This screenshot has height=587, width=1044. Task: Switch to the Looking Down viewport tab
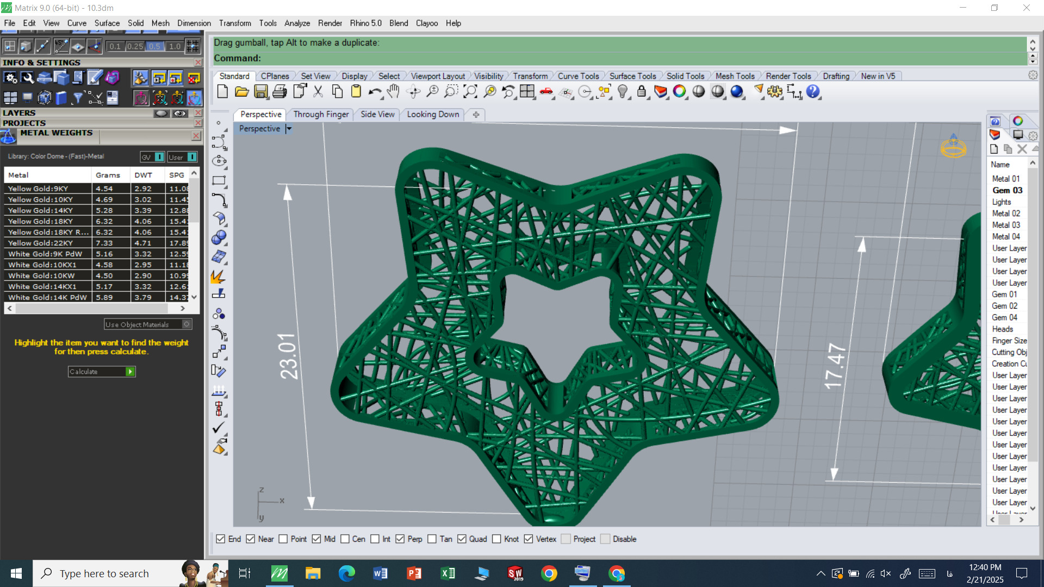click(x=433, y=114)
